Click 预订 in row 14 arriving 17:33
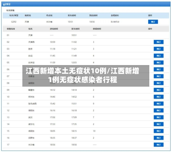The width and height of the screenshot is (172, 152). pos(159,124)
